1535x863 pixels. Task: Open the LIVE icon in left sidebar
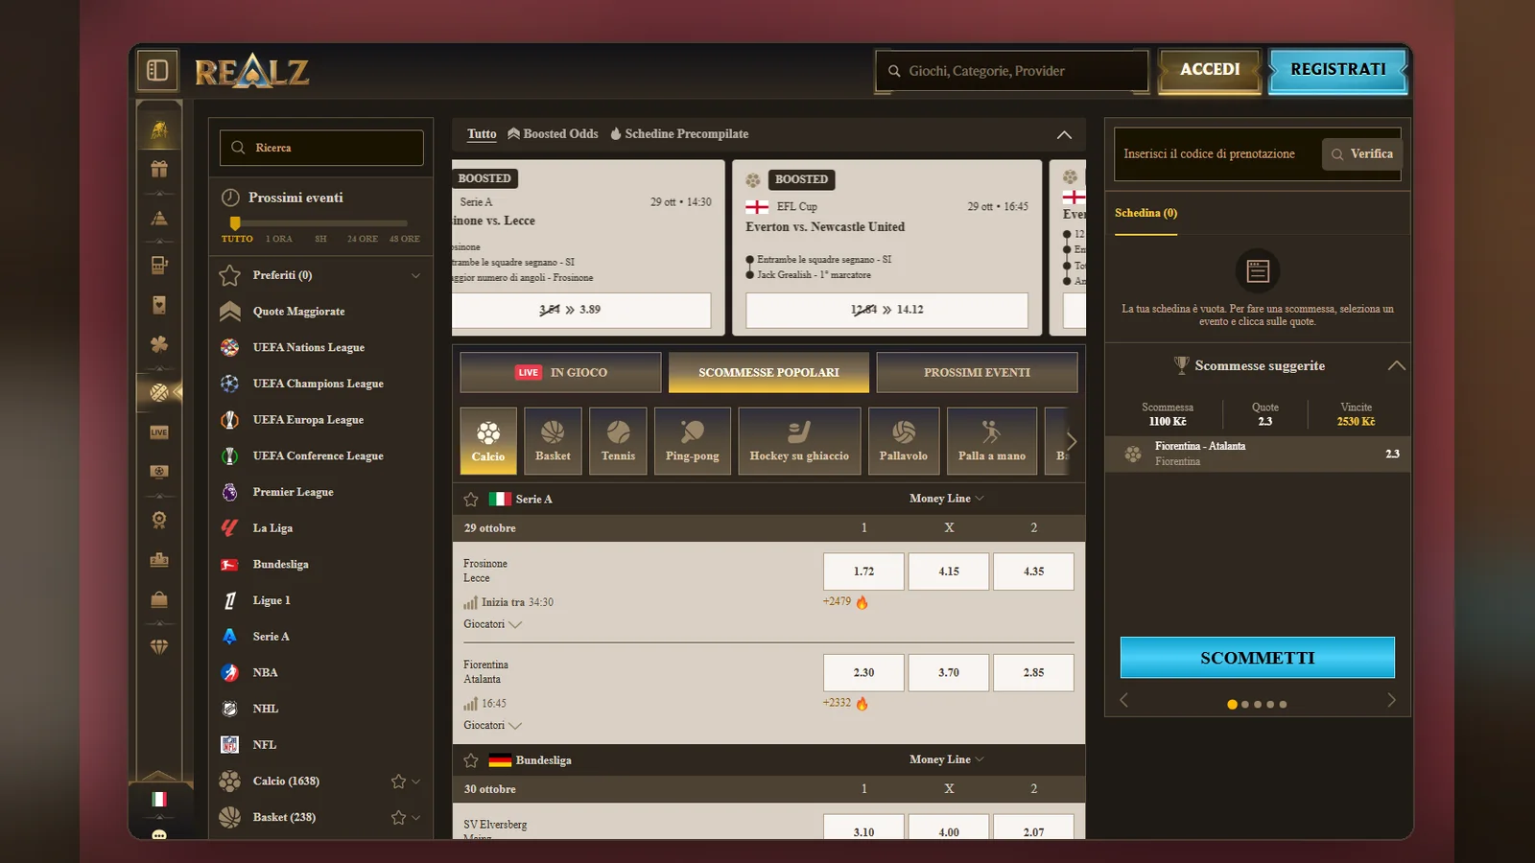click(159, 432)
